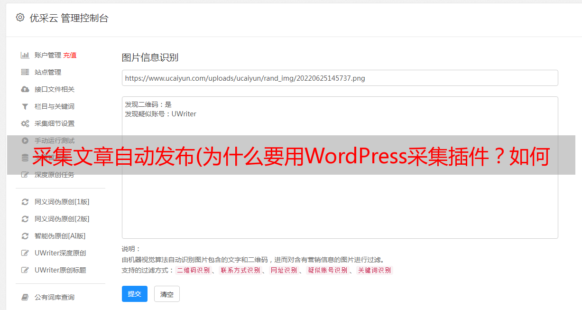
Task: Click the edit icon beside UWriter深度原创
Action: 25,253
